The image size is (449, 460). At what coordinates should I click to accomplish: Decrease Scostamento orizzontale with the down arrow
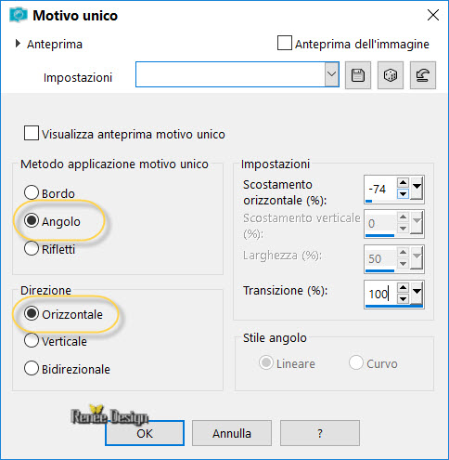[403, 194]
